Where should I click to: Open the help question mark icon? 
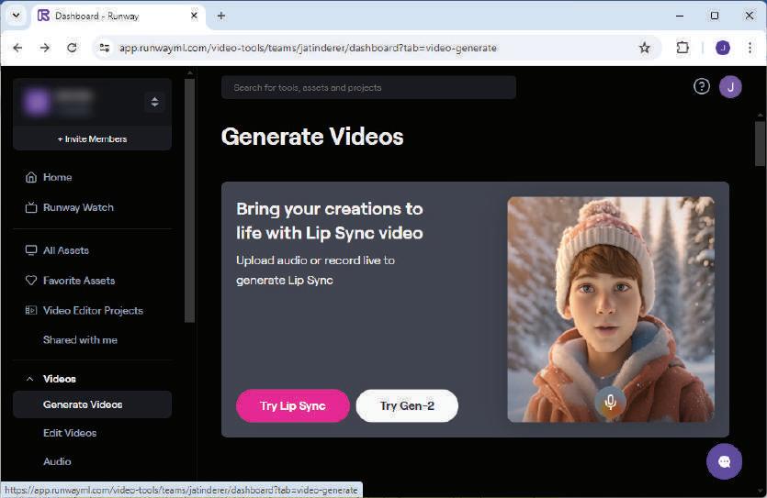702,87
